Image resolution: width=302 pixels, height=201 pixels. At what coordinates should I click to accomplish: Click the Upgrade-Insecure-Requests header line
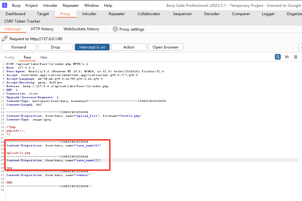[32, 97]
